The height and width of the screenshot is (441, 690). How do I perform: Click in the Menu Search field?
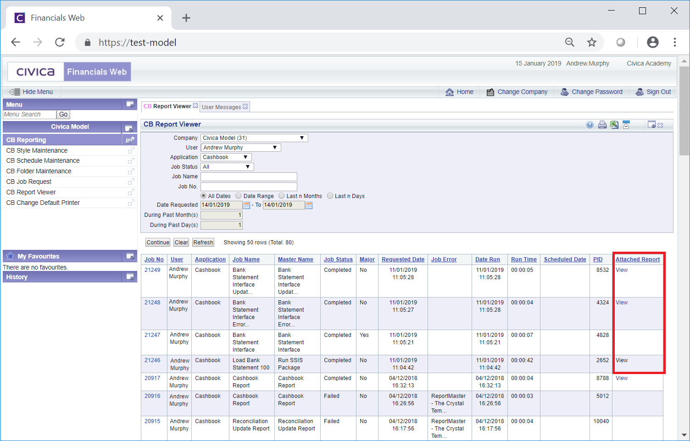pos(30,115)
